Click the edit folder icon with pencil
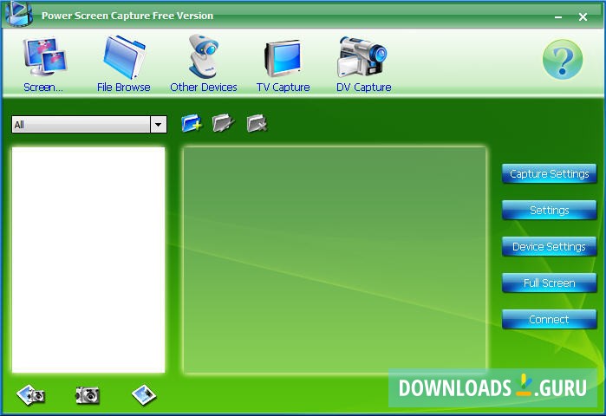This screenshot has height=416, width=606. pos(224,123)
